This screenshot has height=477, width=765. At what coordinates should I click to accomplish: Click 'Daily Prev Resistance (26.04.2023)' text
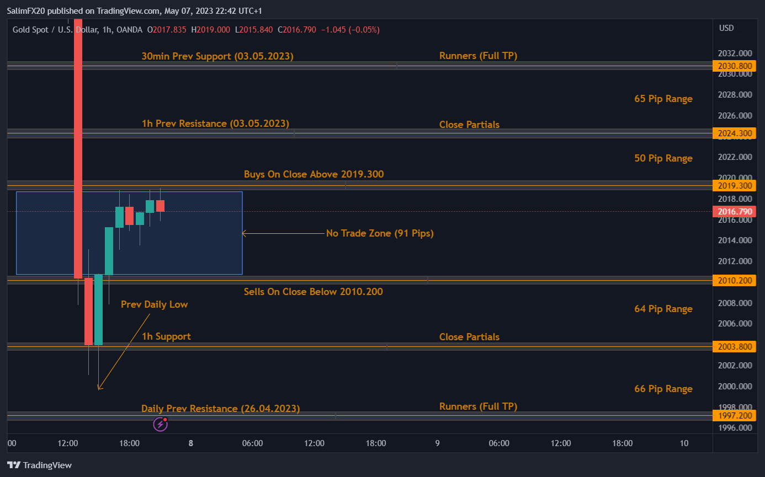[x=220, y=409]
